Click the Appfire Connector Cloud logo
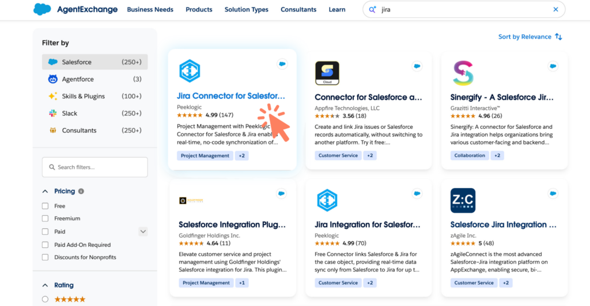The height and width of the screenshot is (306, 590). pos(327,73)
